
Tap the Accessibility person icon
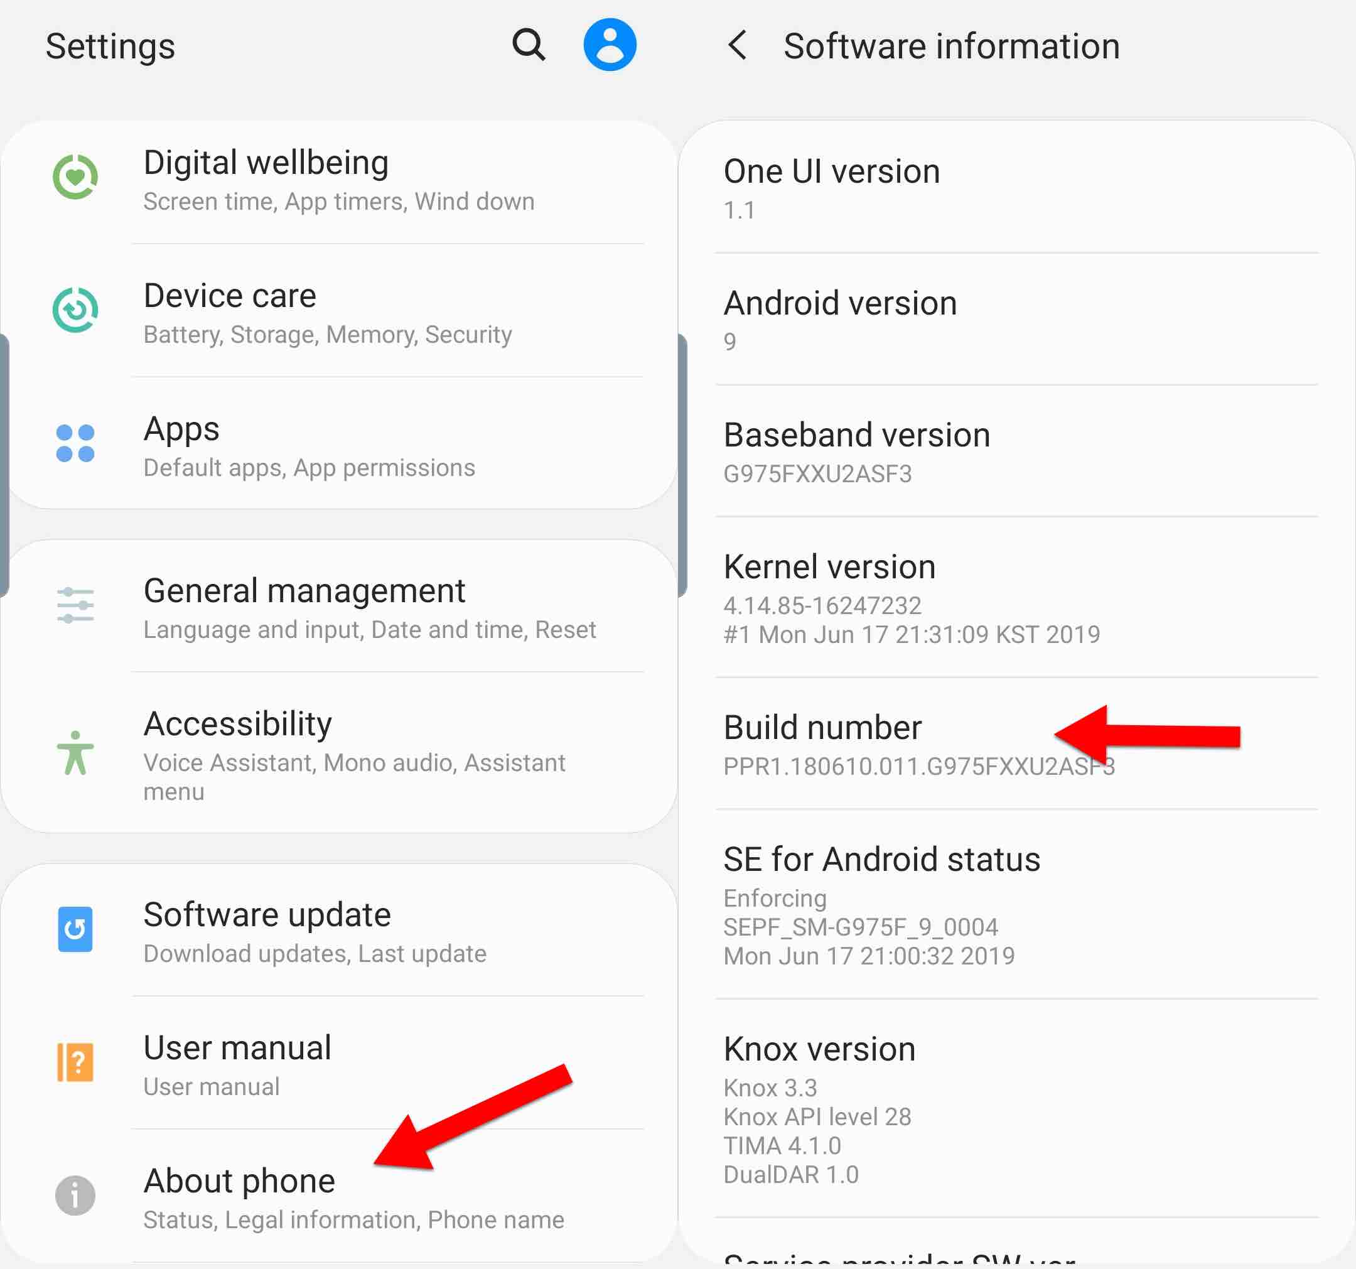coord(75,752)
